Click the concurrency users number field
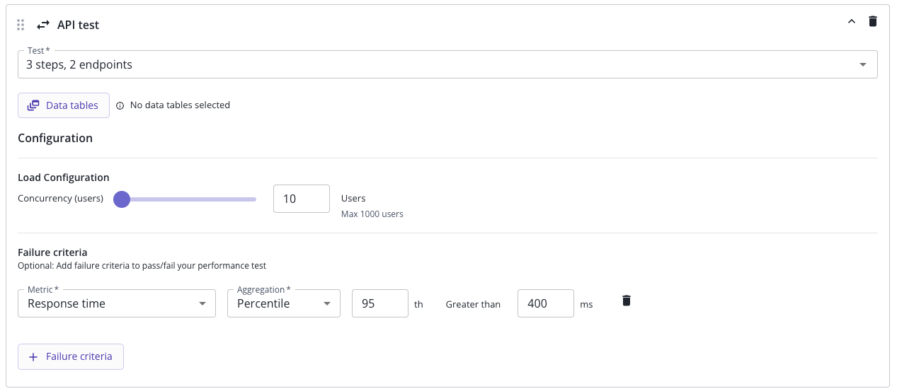 pos(302,199)
